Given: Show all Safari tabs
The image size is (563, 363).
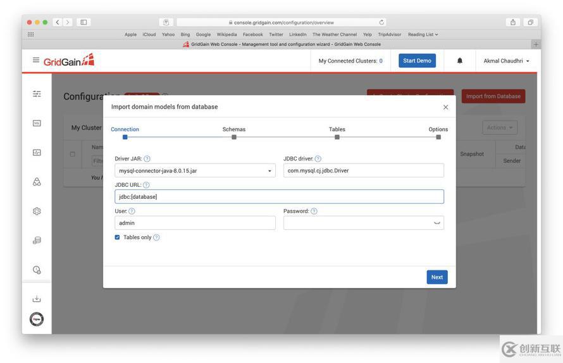Looking at the screenshot, I should [x=530, y=22].
